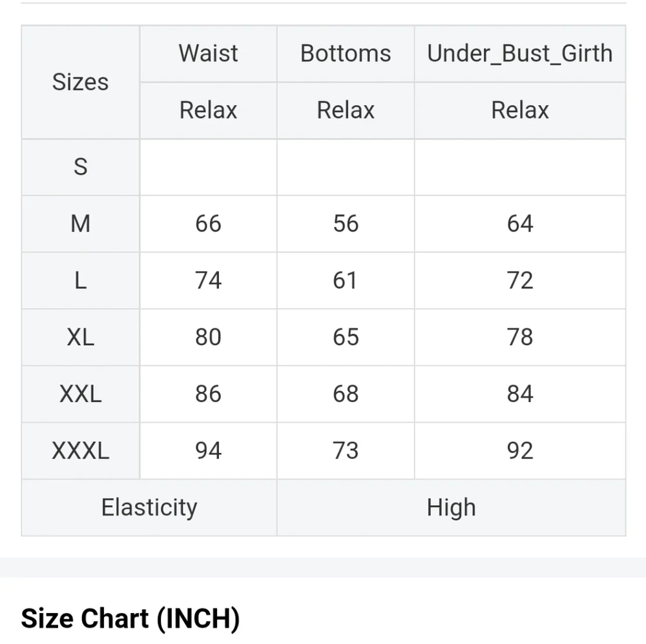Viewport: 646px width, 644px height.
Task: Click under bust value 92 for XXXL
Action: 519,450
